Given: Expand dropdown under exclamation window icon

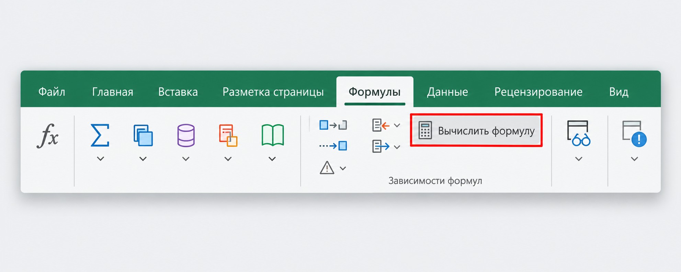Looking at the screenshot, I should [635, 159].
